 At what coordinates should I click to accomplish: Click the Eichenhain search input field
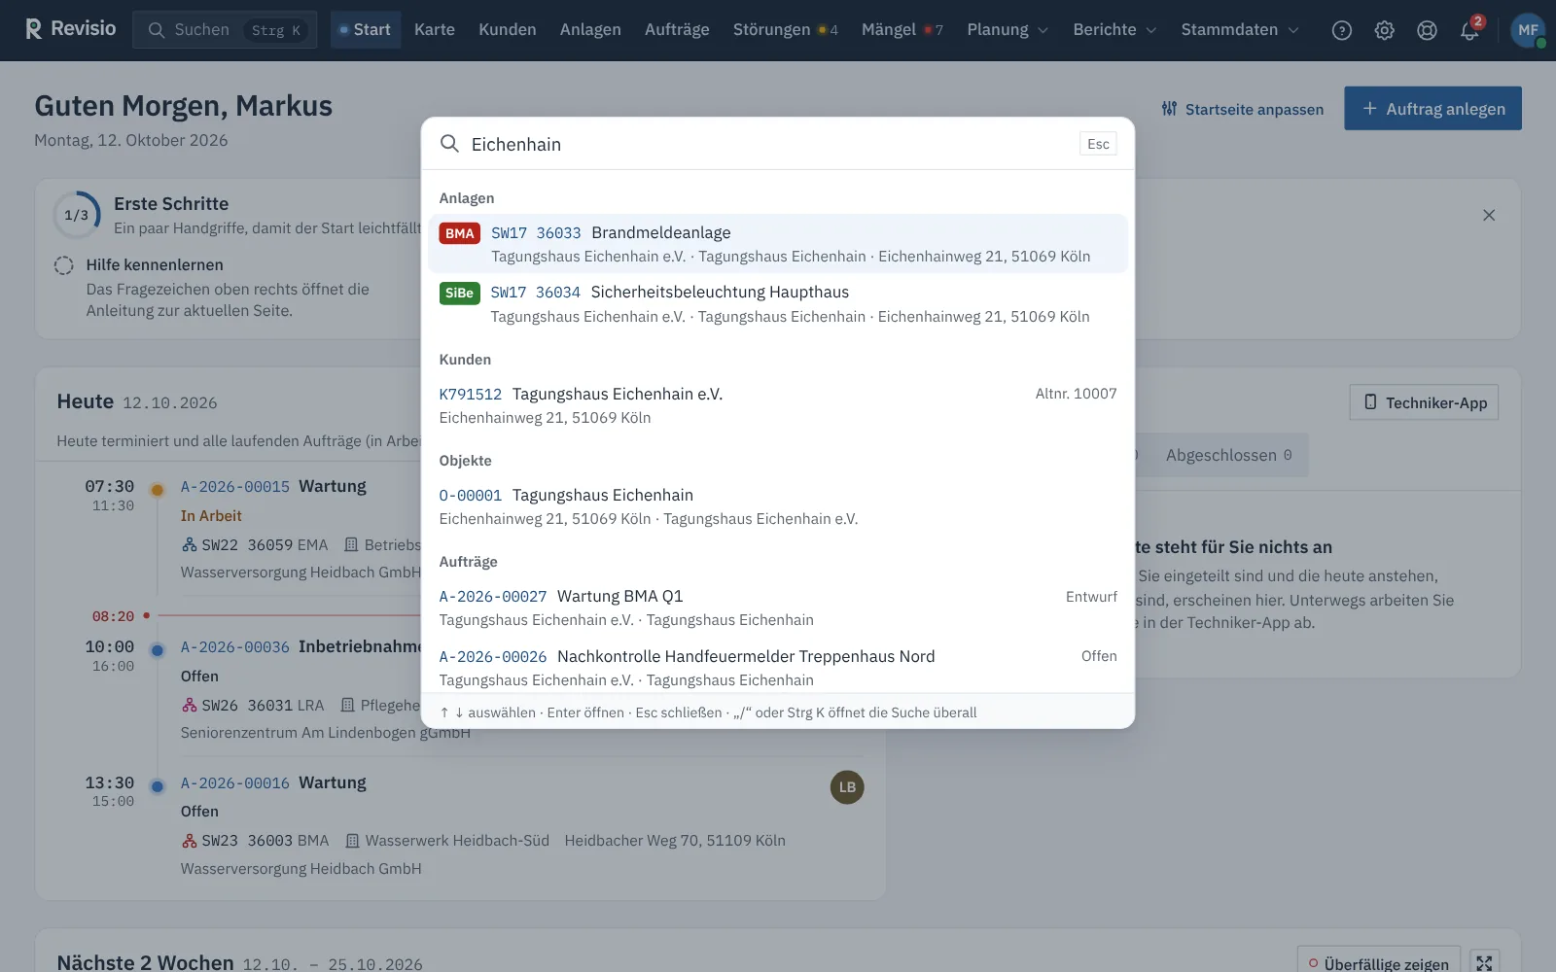(x=768, y=144)
